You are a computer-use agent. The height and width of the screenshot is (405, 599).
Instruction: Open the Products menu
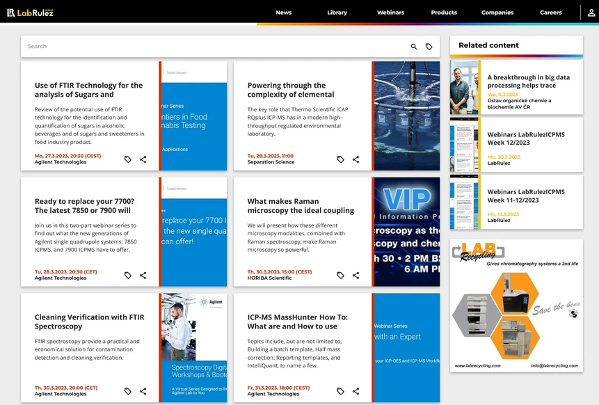(x=444, y=13)
